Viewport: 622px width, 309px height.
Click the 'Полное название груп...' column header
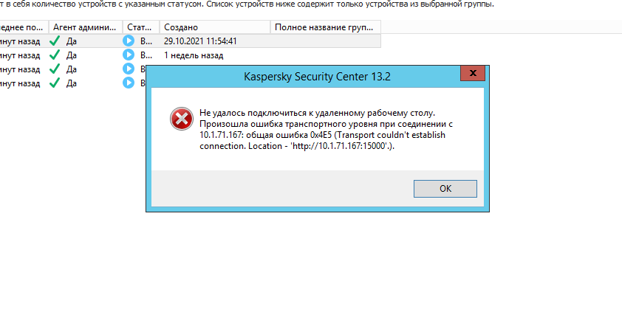coord(325,27)
